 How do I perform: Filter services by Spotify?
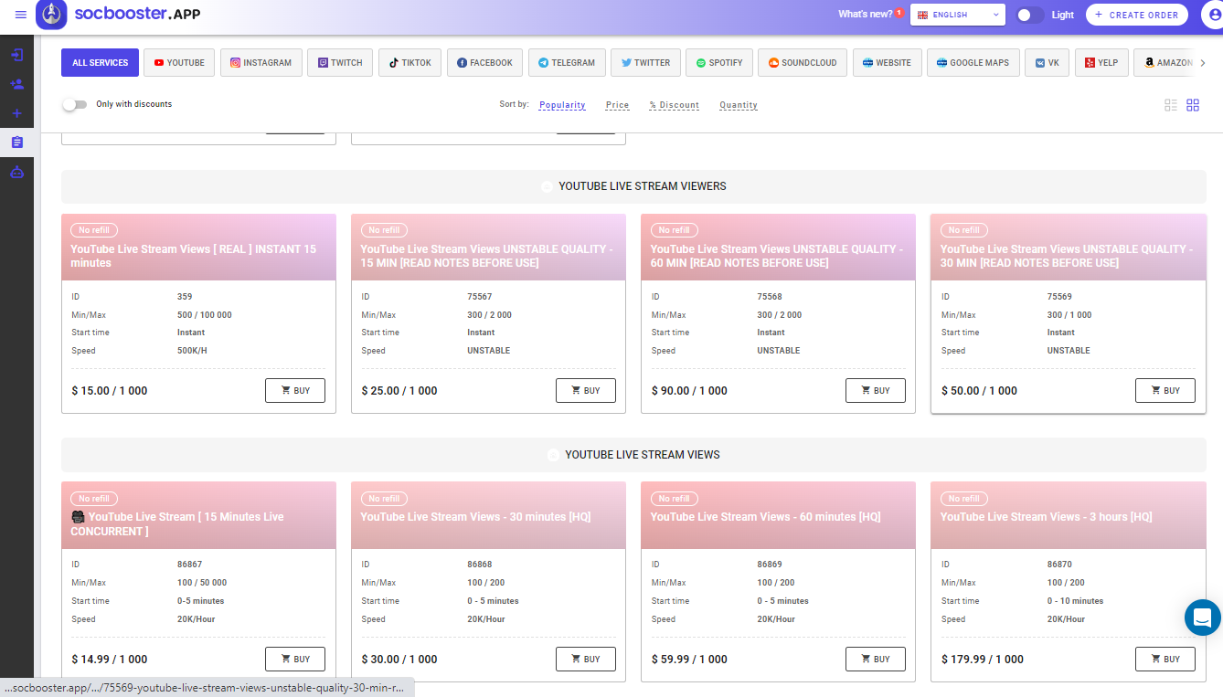coord(719,63)
